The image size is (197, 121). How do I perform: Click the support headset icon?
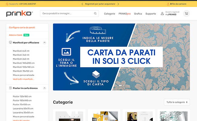point(7,4)
